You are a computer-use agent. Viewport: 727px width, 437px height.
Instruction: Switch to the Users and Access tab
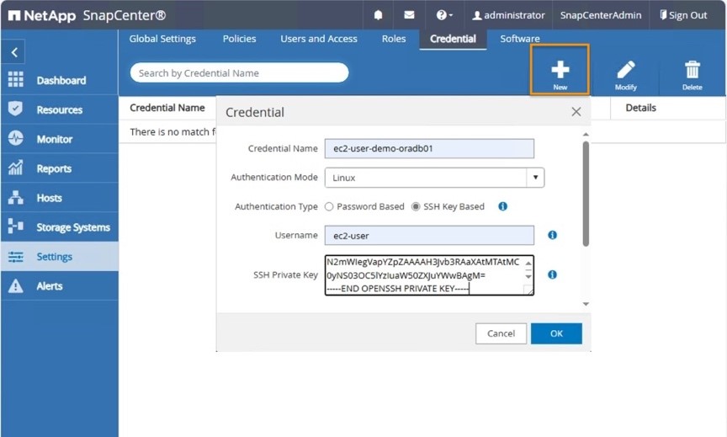pyautogui.click(x=319, y=39)
